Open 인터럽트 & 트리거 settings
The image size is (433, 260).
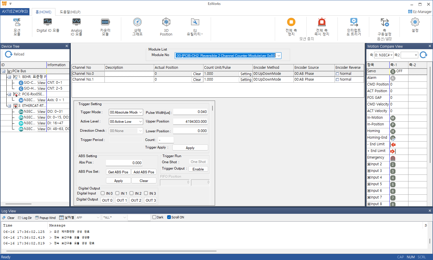tap(354, 27)
